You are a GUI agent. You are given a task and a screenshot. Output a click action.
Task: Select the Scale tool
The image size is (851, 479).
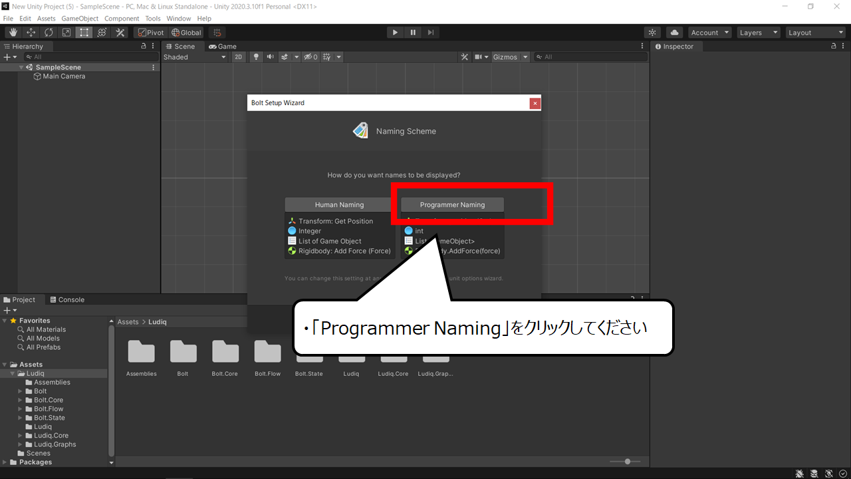[66, 33]
